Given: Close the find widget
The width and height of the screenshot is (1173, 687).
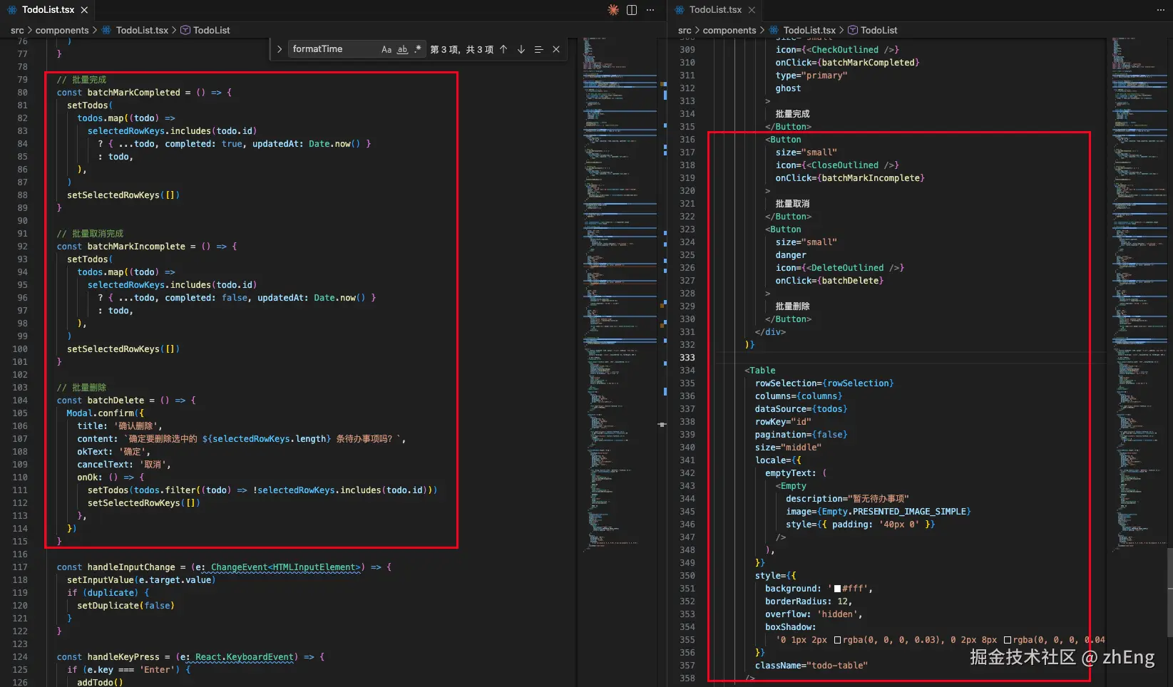Looking at the screenshot, I should (556, 49).
